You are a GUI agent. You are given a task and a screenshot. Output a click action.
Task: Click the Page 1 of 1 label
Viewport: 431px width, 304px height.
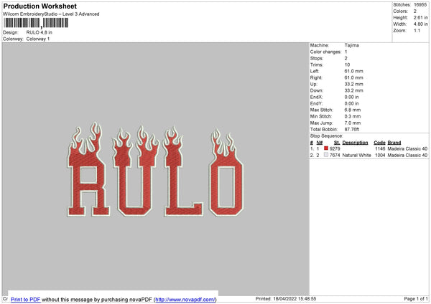(416, 298)
